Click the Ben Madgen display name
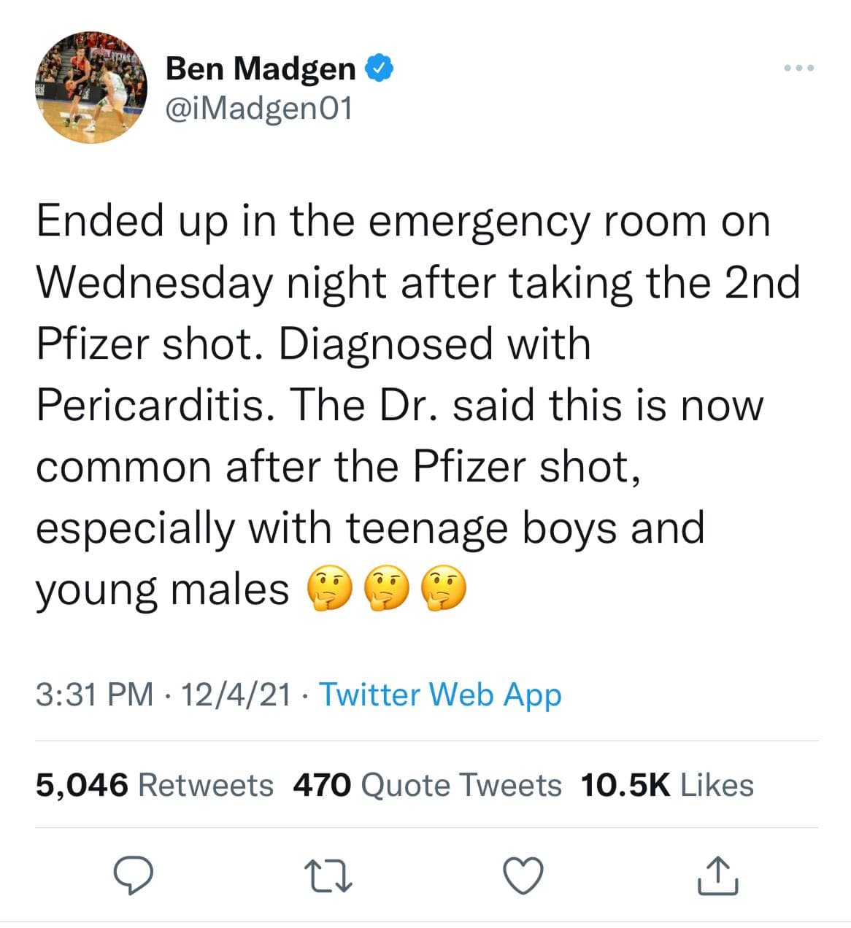851x928 pixels. point(261,69)
